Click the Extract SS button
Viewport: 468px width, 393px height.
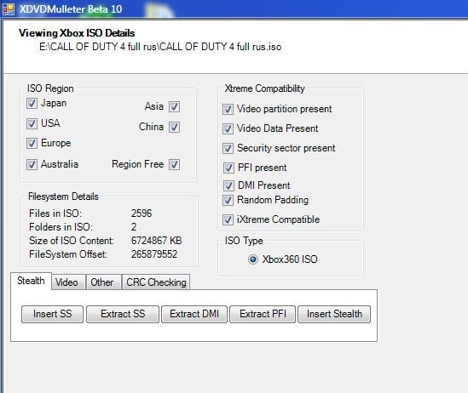123,314
